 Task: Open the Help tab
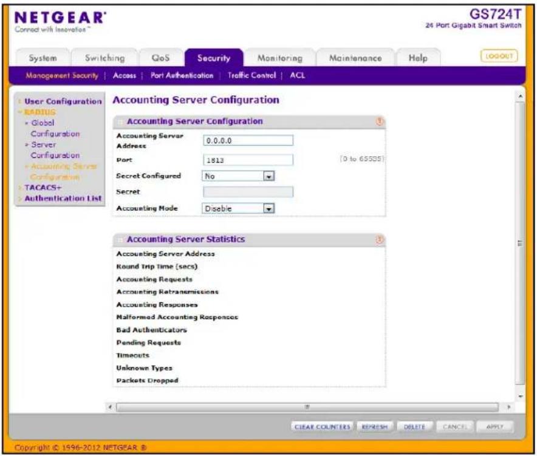pos(418,58)
